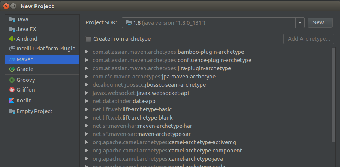Select Groovy in the project type list
The height and width of the screenshot is (167, 340).
click(42, 80)
